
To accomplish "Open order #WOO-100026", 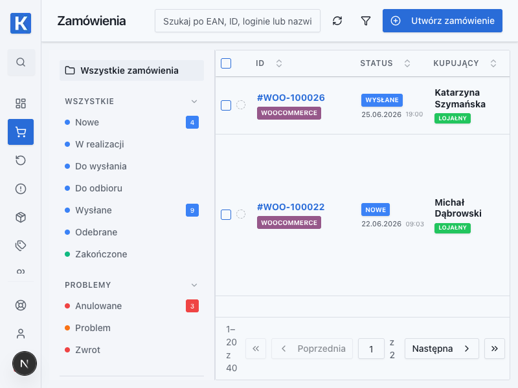I will (x=291, y=98).
